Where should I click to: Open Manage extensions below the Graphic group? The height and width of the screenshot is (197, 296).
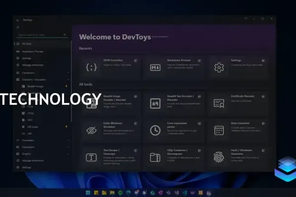[x=42, y=161]
